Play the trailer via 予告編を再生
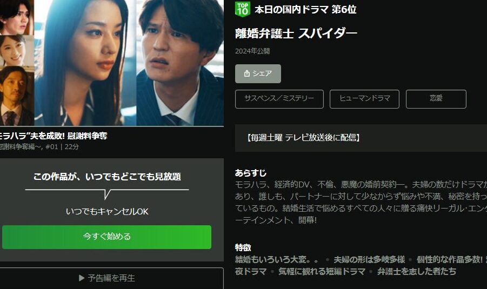Viewport: 487px width, 289px height. coord(111,278)
